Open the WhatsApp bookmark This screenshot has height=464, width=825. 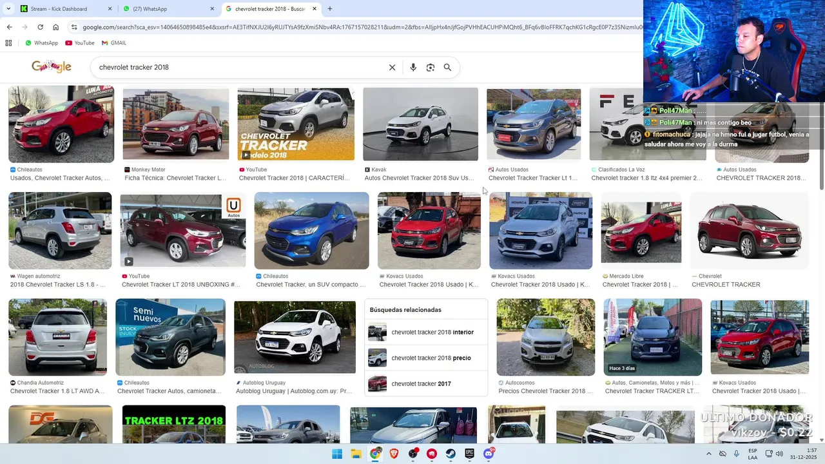tap(41, 43)
